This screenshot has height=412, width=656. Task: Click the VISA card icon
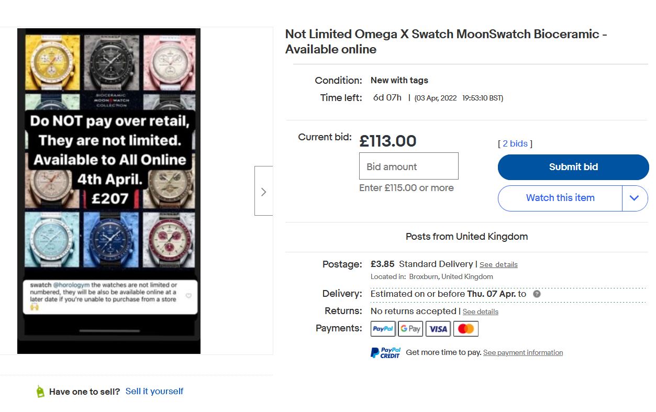click(438, 329)
